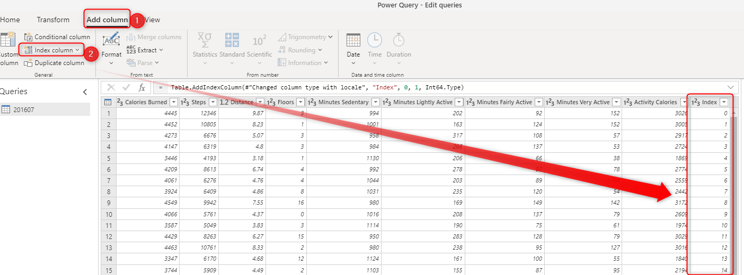The width and height of the screenshot is (744, 275).
Task: Click the Time clock icon
Action: click(375, 41)
